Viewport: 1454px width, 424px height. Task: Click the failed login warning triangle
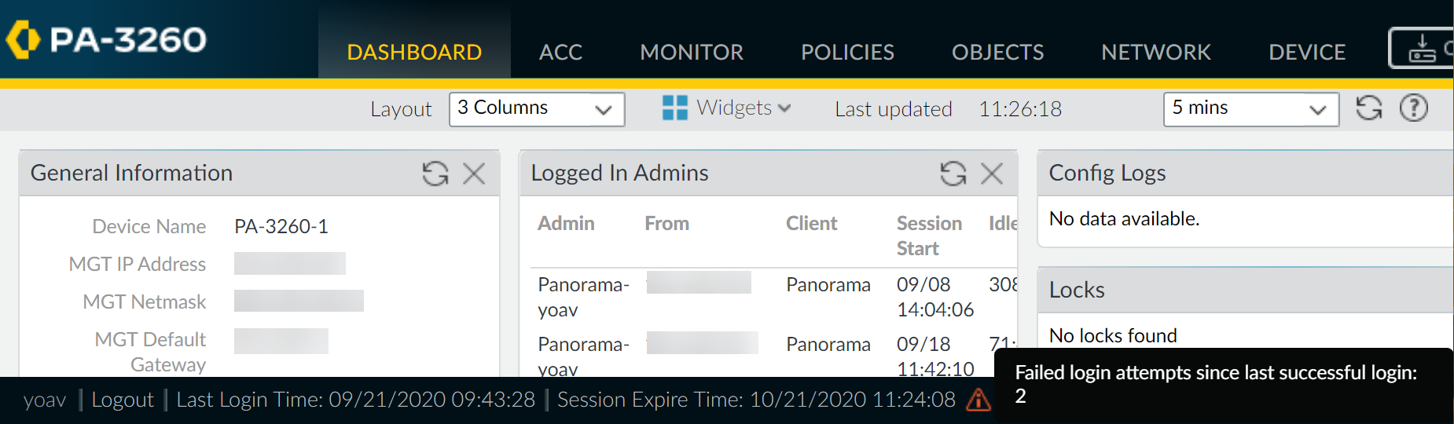coord(978,400)
